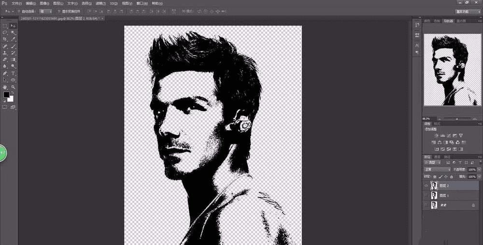Viewport: 483px width, 245px height.
Task: Show the hidden 图层 1 layer
Action: tap(426, 195)
